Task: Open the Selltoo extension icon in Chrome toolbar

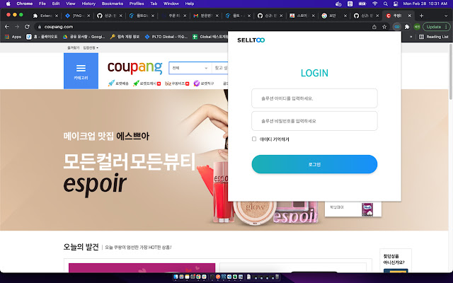Action: pos(397,27)
